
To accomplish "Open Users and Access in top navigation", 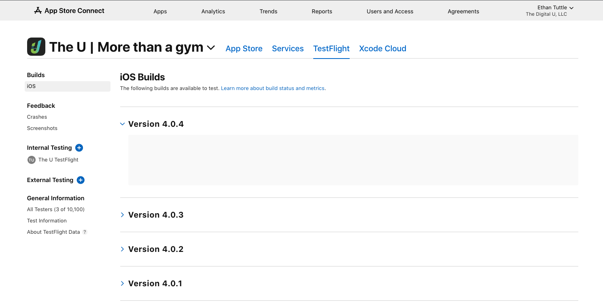I will click(x=390, y=11).
